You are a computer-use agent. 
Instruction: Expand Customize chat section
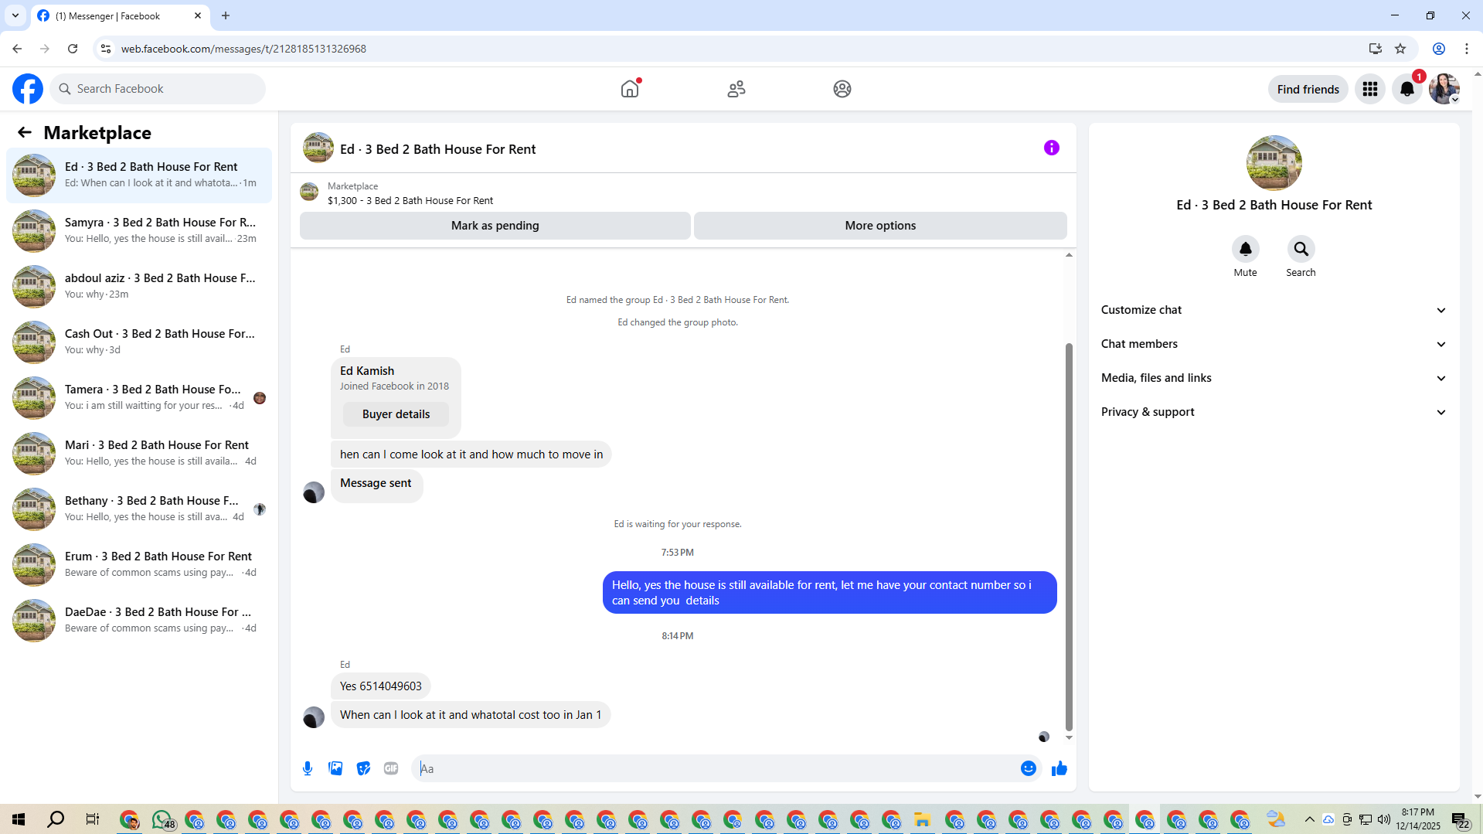tap(1274, 310)
